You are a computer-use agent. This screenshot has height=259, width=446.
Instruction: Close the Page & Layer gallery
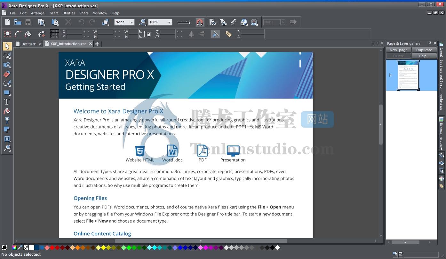click(435, 43)
